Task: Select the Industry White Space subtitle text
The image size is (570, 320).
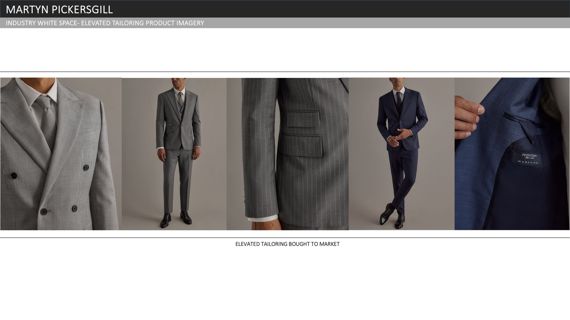Action: [x=105, y=23]
